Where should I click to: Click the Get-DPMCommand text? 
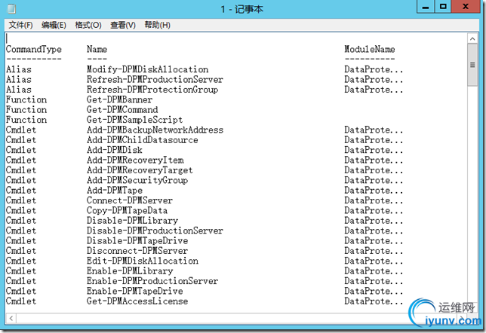tap(122, 109)
